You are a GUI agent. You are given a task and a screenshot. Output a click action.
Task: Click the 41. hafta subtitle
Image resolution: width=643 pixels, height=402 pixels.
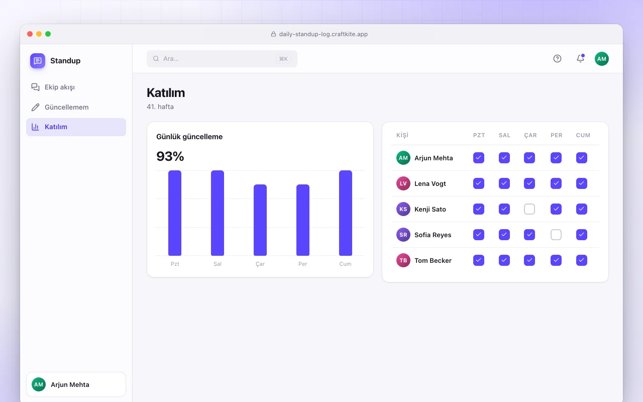point(160,107)
